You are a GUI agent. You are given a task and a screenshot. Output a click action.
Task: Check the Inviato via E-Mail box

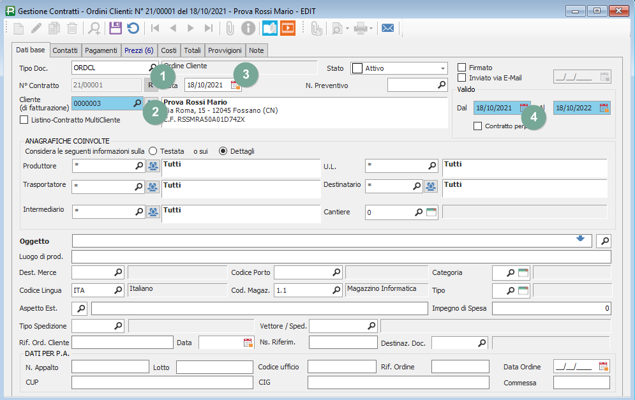pos(462,78)
